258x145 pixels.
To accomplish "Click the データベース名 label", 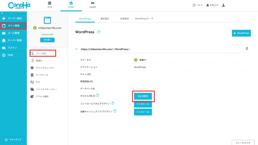I will (87, 89).
